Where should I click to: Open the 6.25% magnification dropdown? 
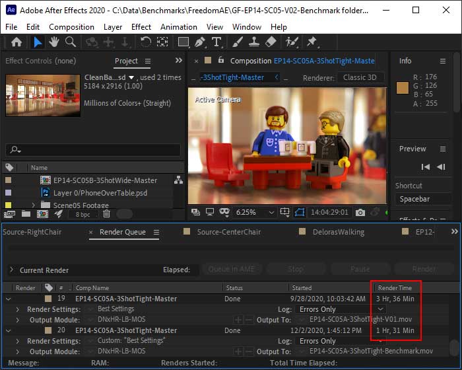point(255,213)
